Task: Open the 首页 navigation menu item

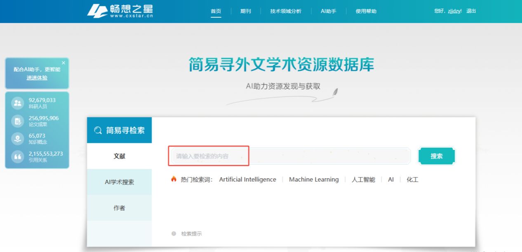Action: click(x=216, y=11)
